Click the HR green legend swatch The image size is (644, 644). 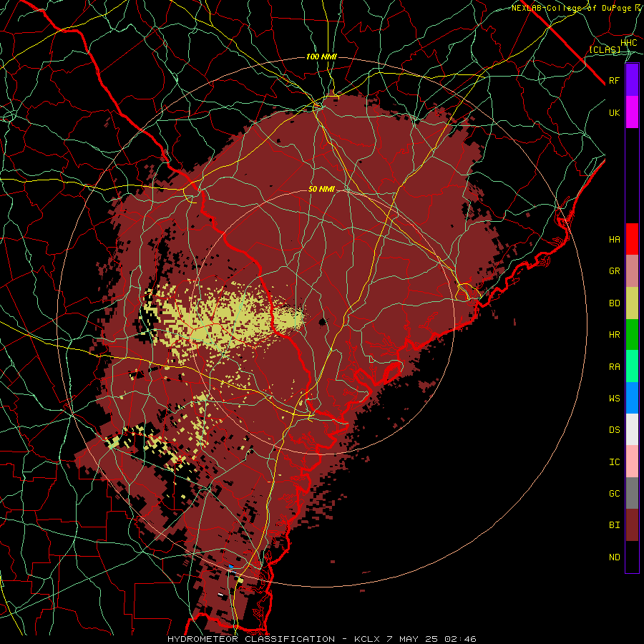[x=632, y=335]
